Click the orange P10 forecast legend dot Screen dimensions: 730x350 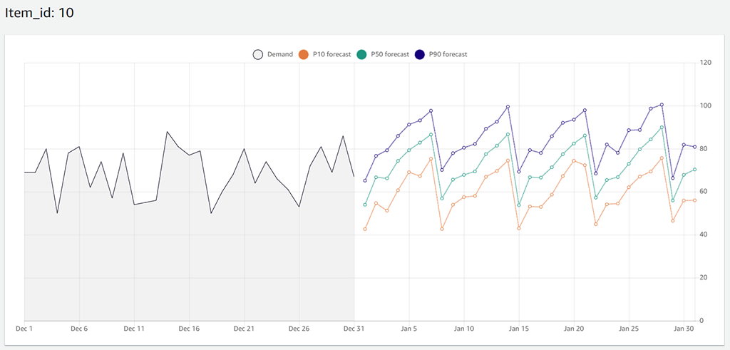point(304,54)
